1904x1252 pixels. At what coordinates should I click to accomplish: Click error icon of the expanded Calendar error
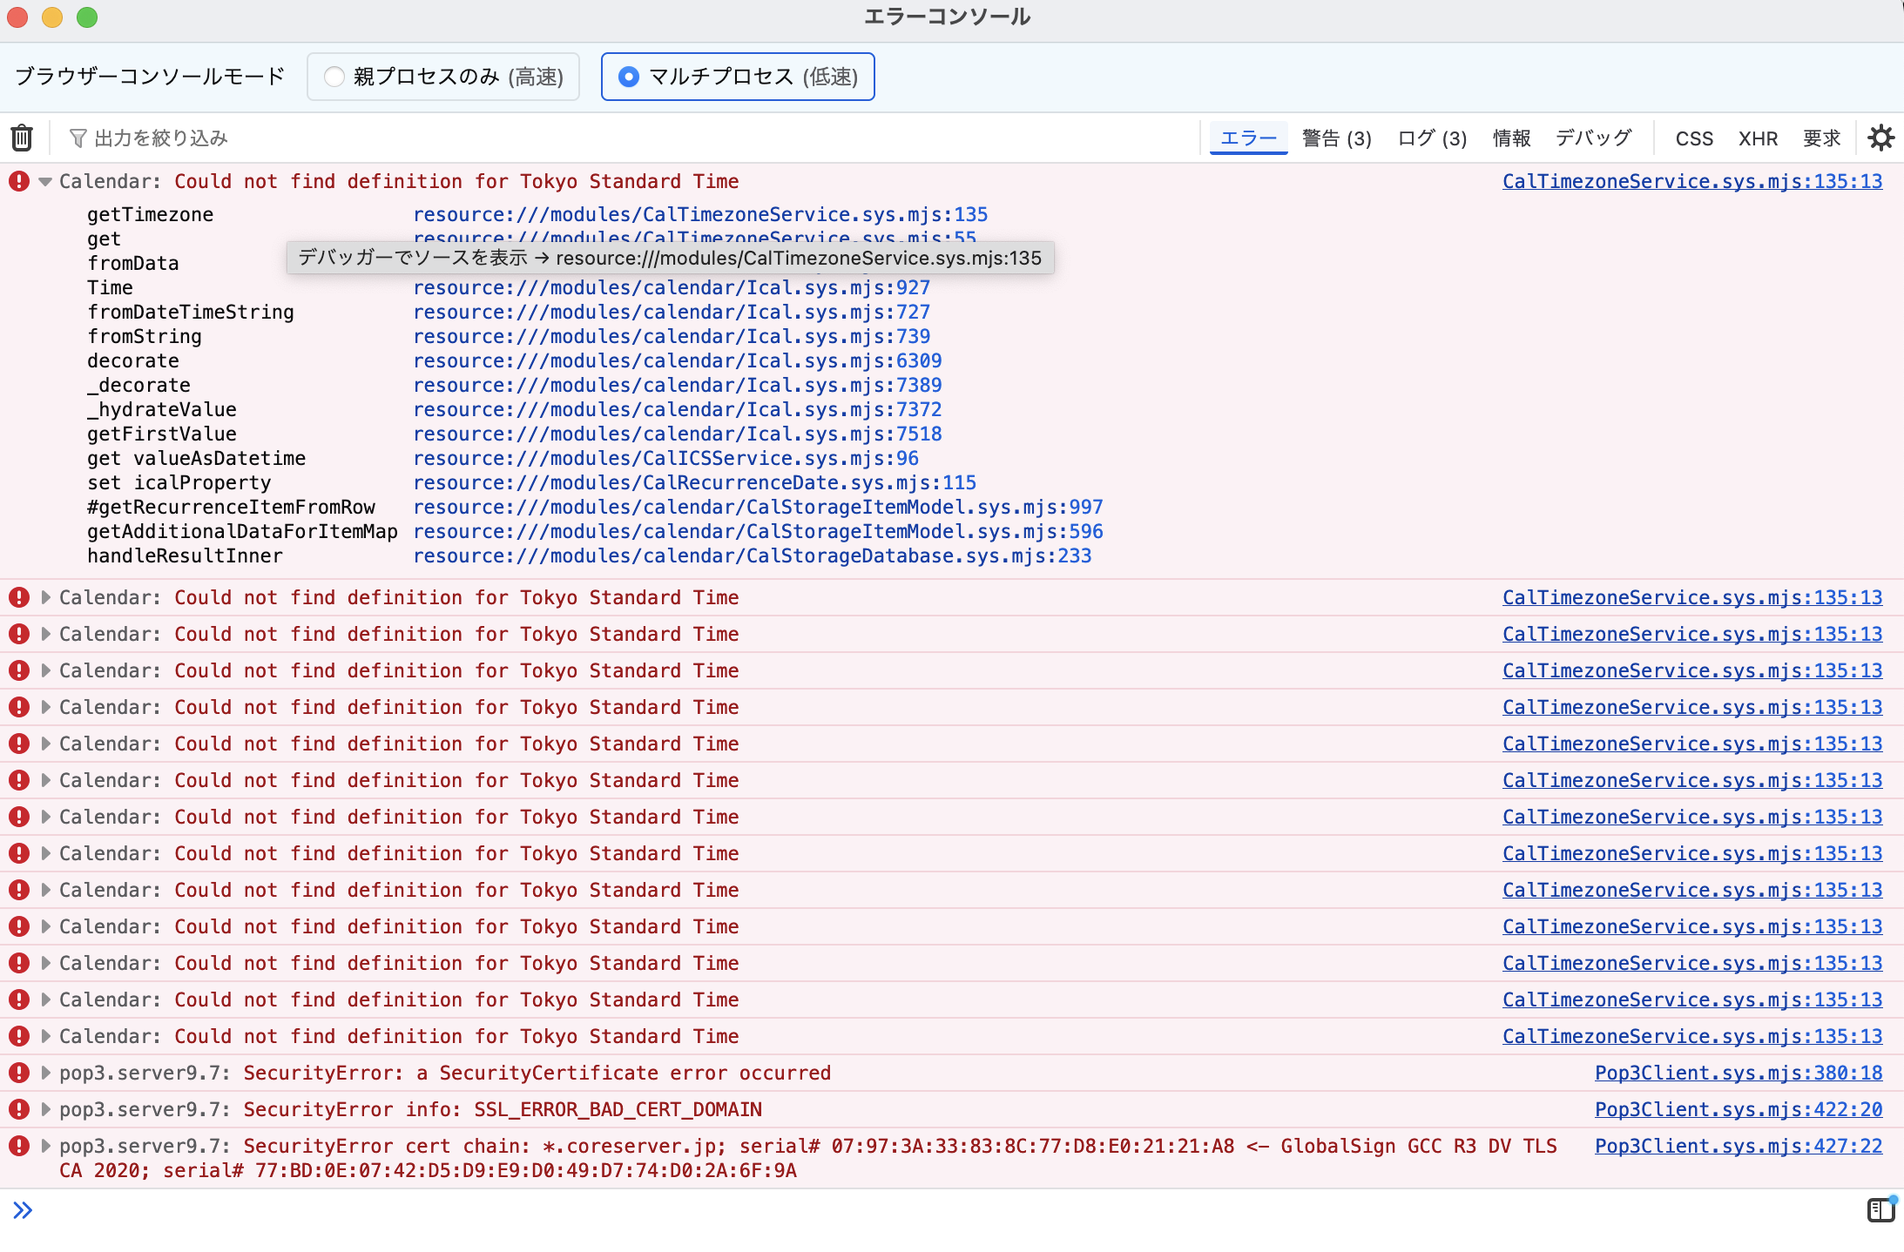(19, 181)
